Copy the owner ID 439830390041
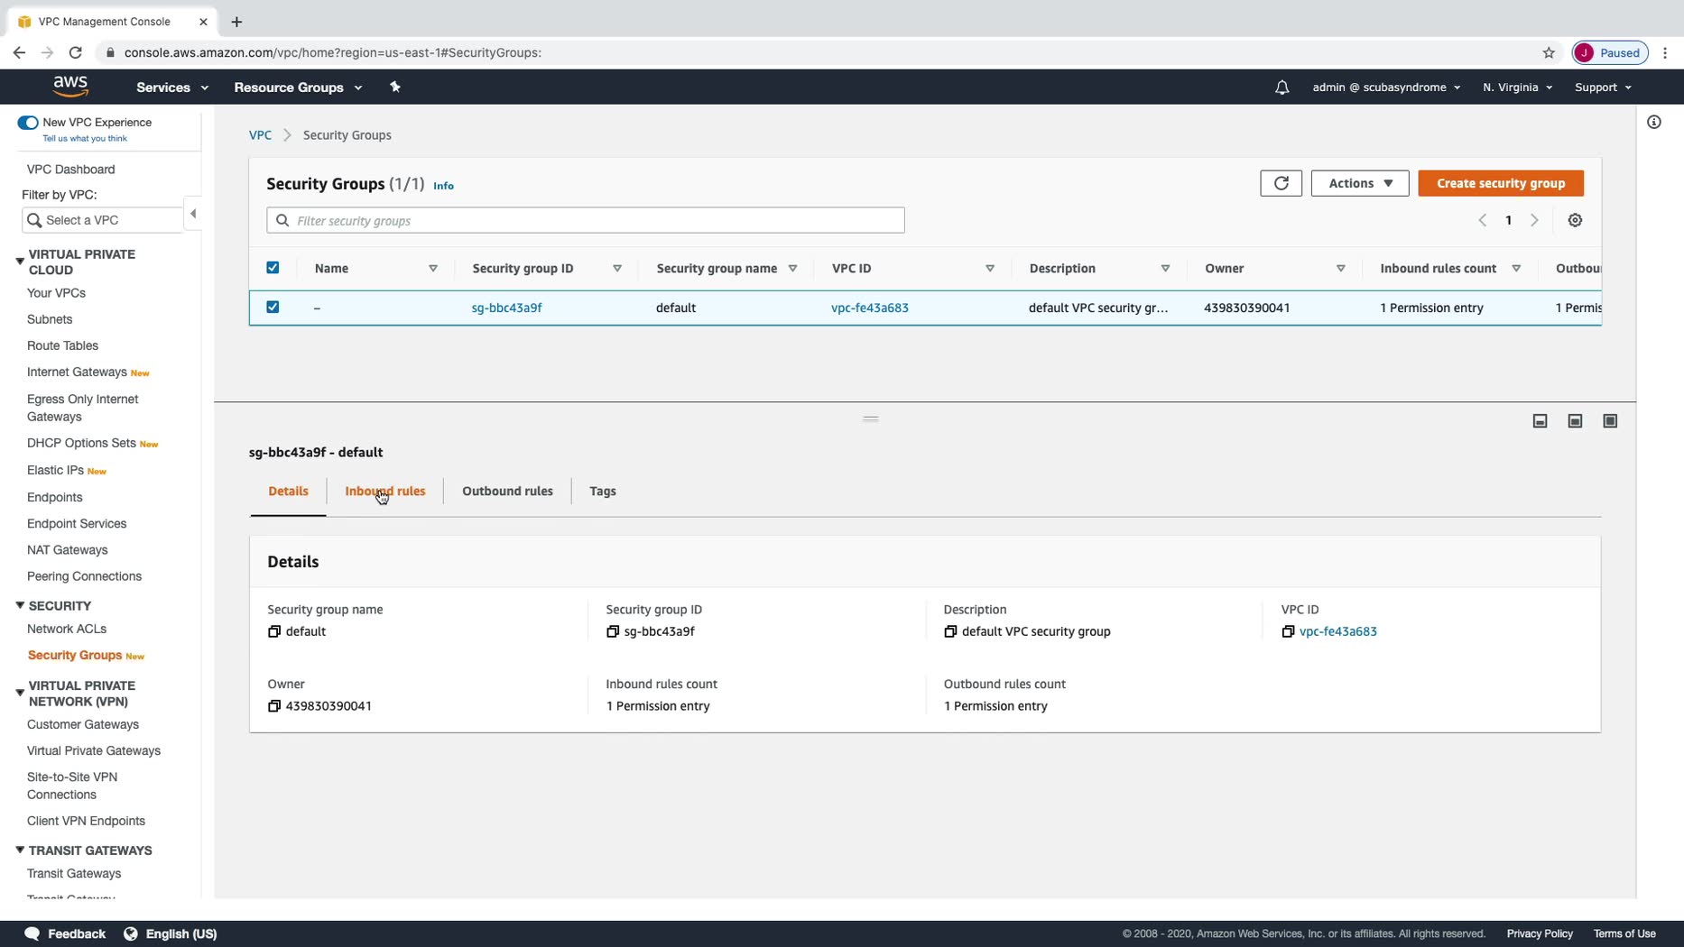 pos(274,706)
